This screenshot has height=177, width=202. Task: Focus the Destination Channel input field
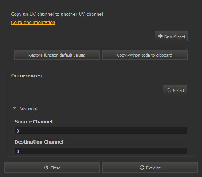101,151
